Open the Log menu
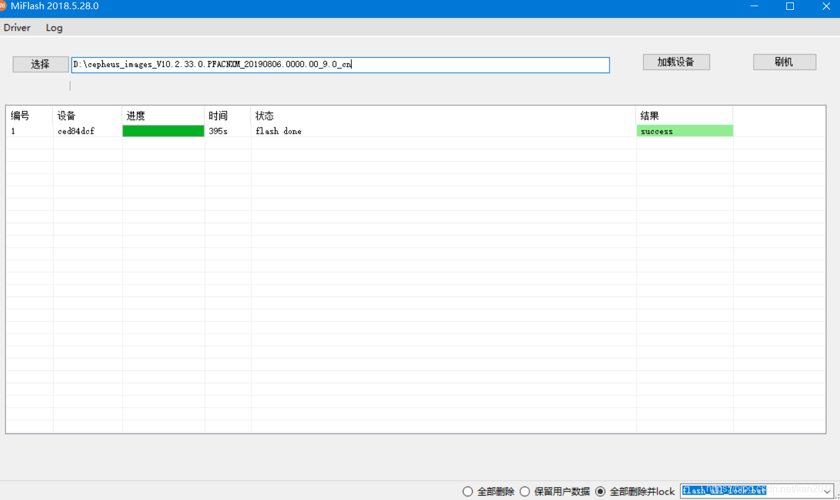Image resolution: width=840 pixels, height=500 pixels. [x=54, y=28]
